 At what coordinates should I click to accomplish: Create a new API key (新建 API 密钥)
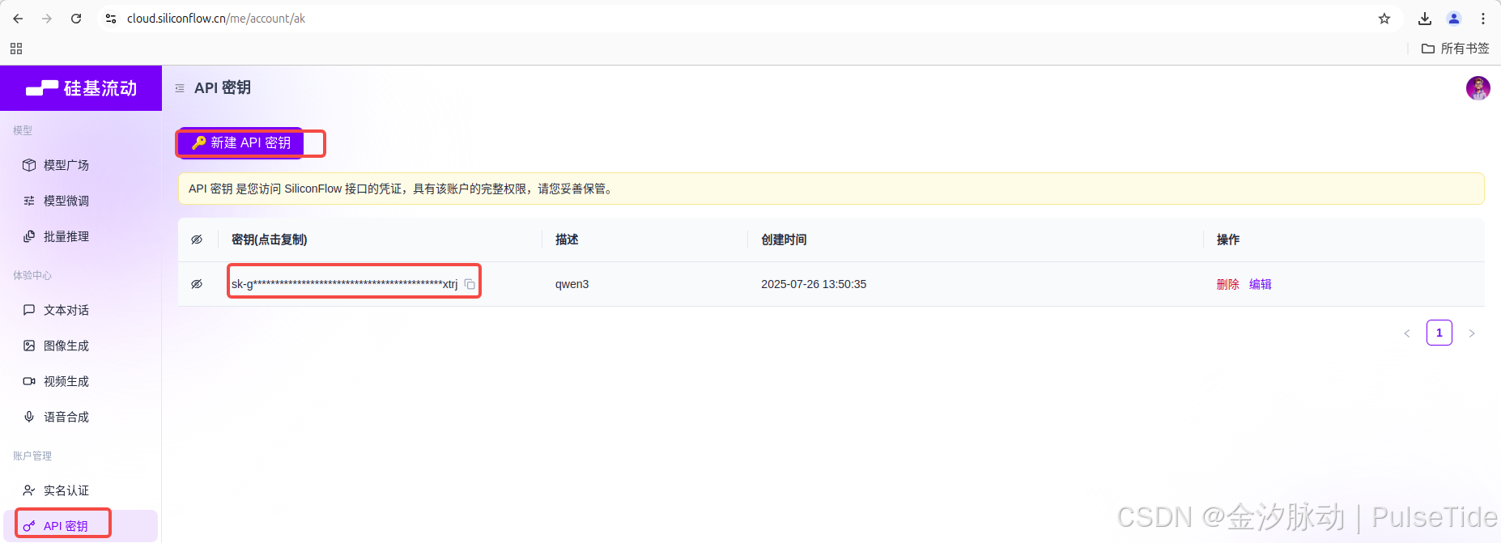coord(240,142)
